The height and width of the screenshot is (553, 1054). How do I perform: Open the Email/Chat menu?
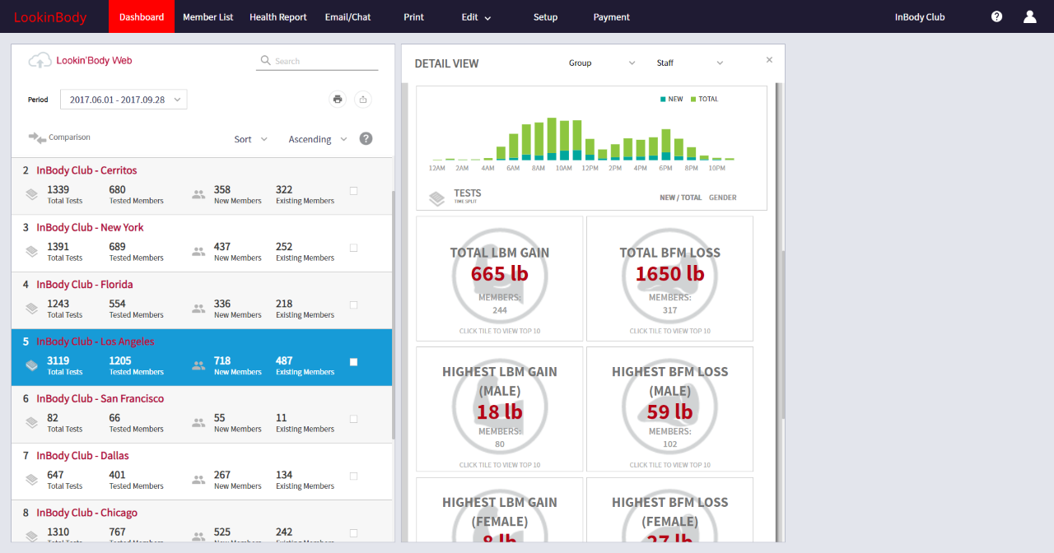(x=348, y=16)
